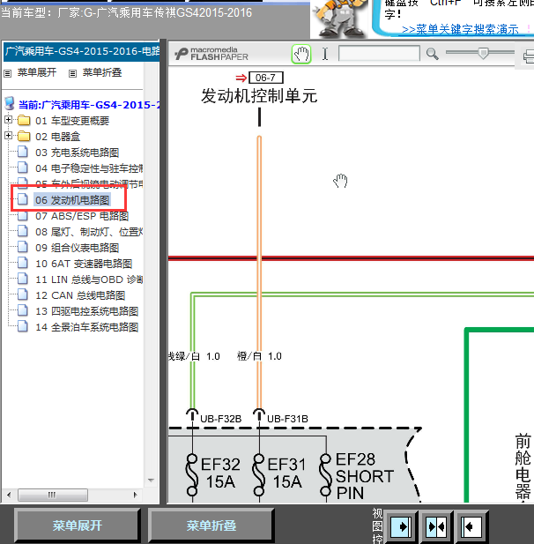The image size is (534, 544).
Task: Click the 菜单折叠 list icon at top
Action: pyautogui.click(x=72, y=73)
